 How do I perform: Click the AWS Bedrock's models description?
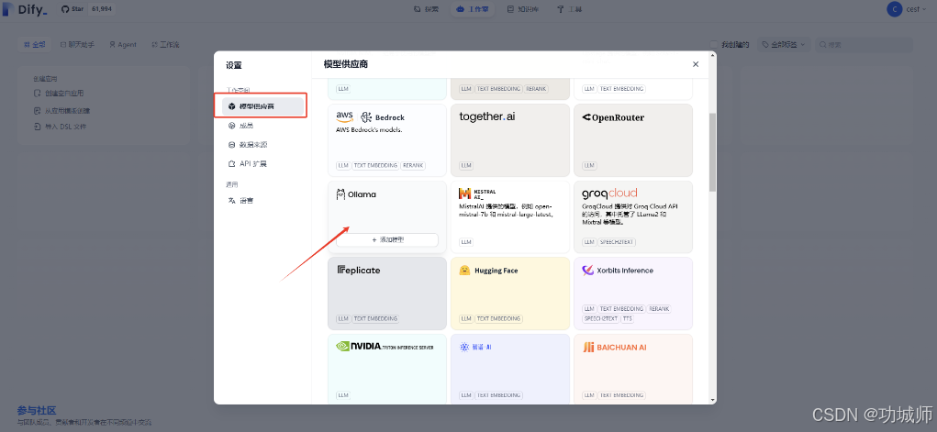point(369,129)
